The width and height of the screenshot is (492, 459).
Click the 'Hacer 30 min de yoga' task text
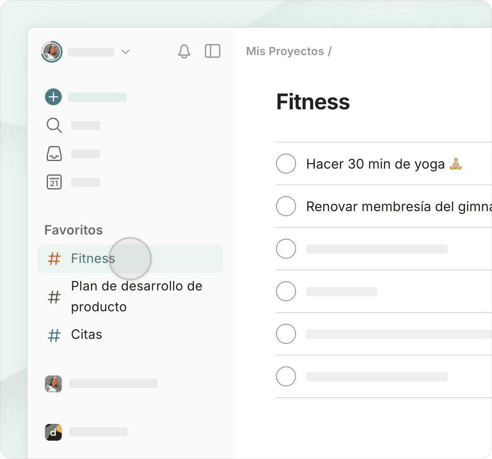pyautogui.click(x=375, y=164)
